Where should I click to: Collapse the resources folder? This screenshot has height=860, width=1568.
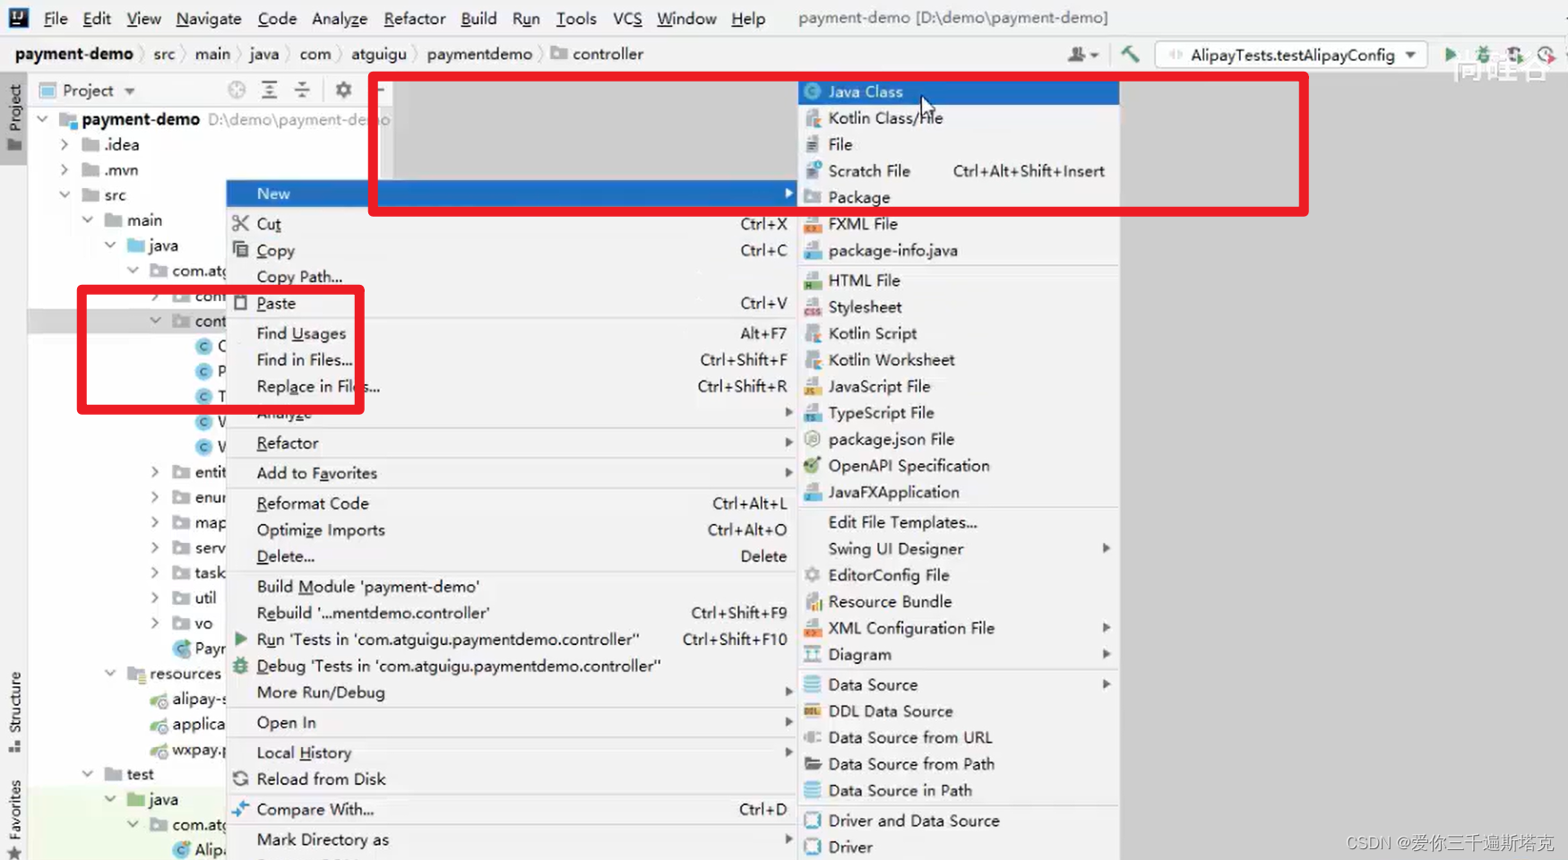110,673
